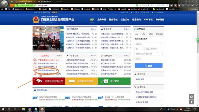Click the blue 查询 search button
The image size is (199, 112).
pos(149,66)
